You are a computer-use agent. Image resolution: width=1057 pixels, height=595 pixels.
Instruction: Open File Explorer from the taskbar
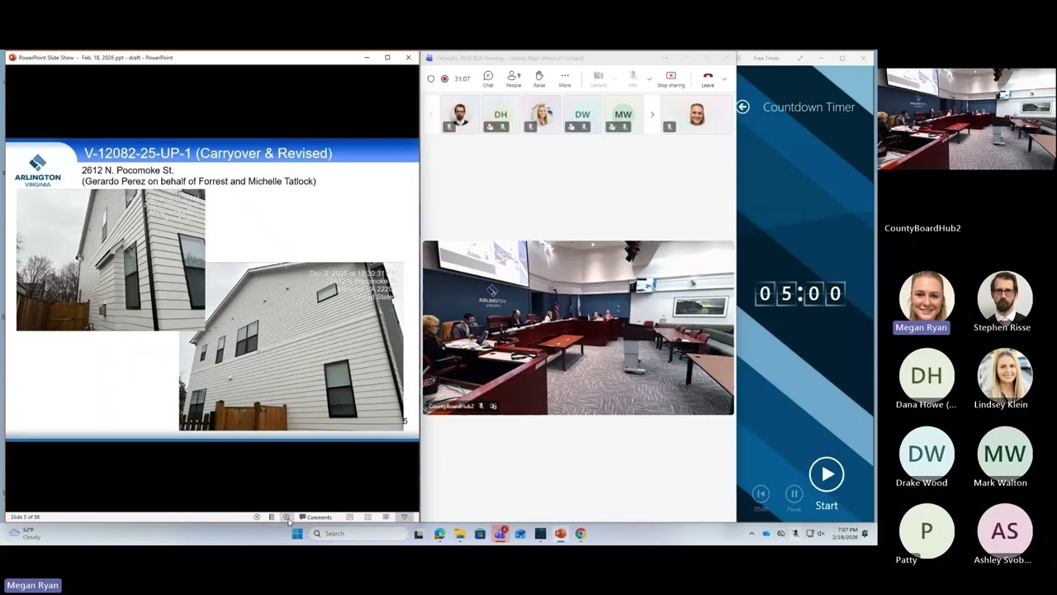coord(460,534)
